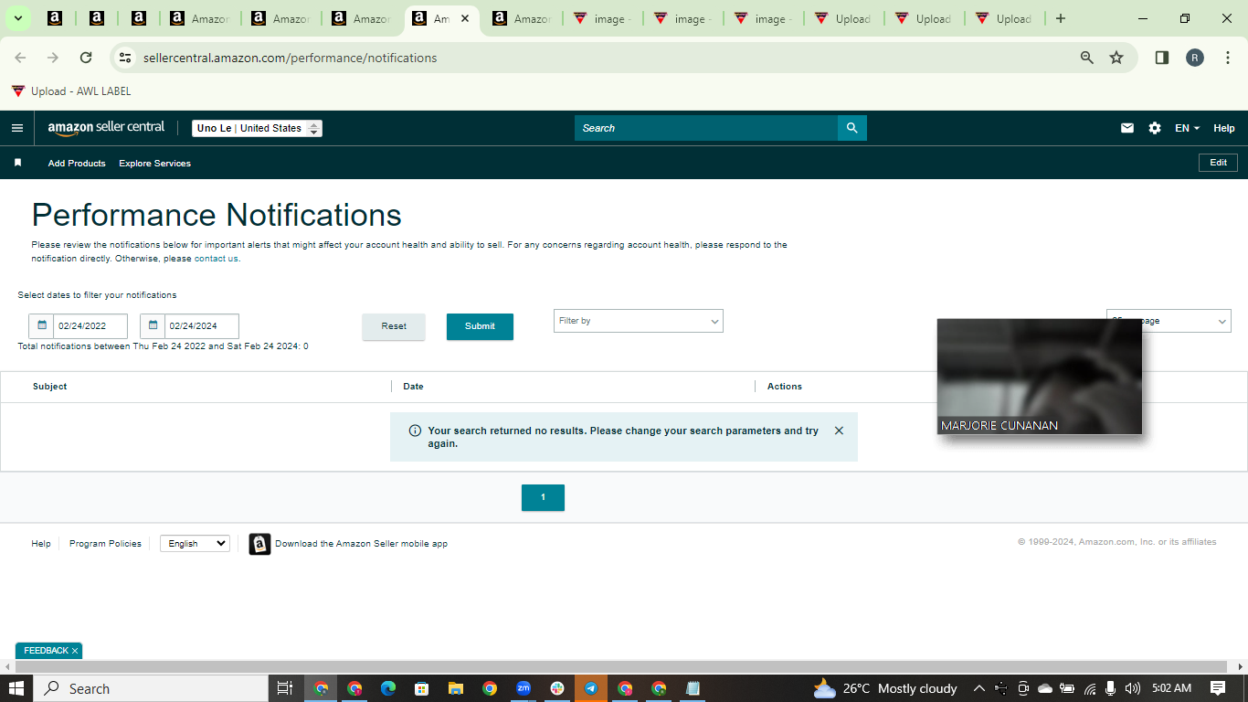Viewport: 1248px width, 702px height.
Task: Close the FEEDBACK tab with its X
Action: coord(75,651)
